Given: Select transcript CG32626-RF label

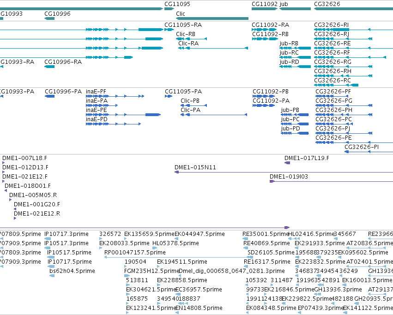Looking at the screenshot, I should click(x=332, y=53).
